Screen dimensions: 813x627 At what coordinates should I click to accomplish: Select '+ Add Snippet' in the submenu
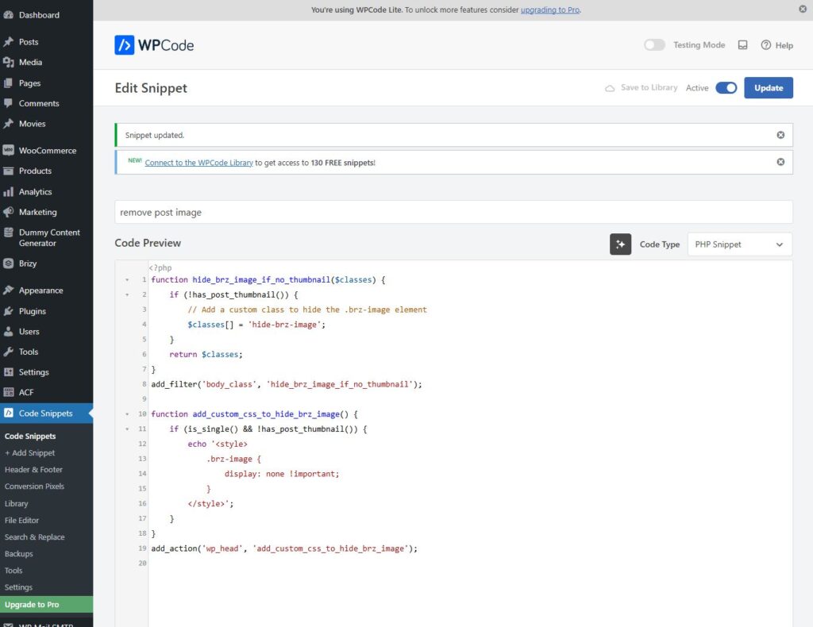tap(30, 453)
